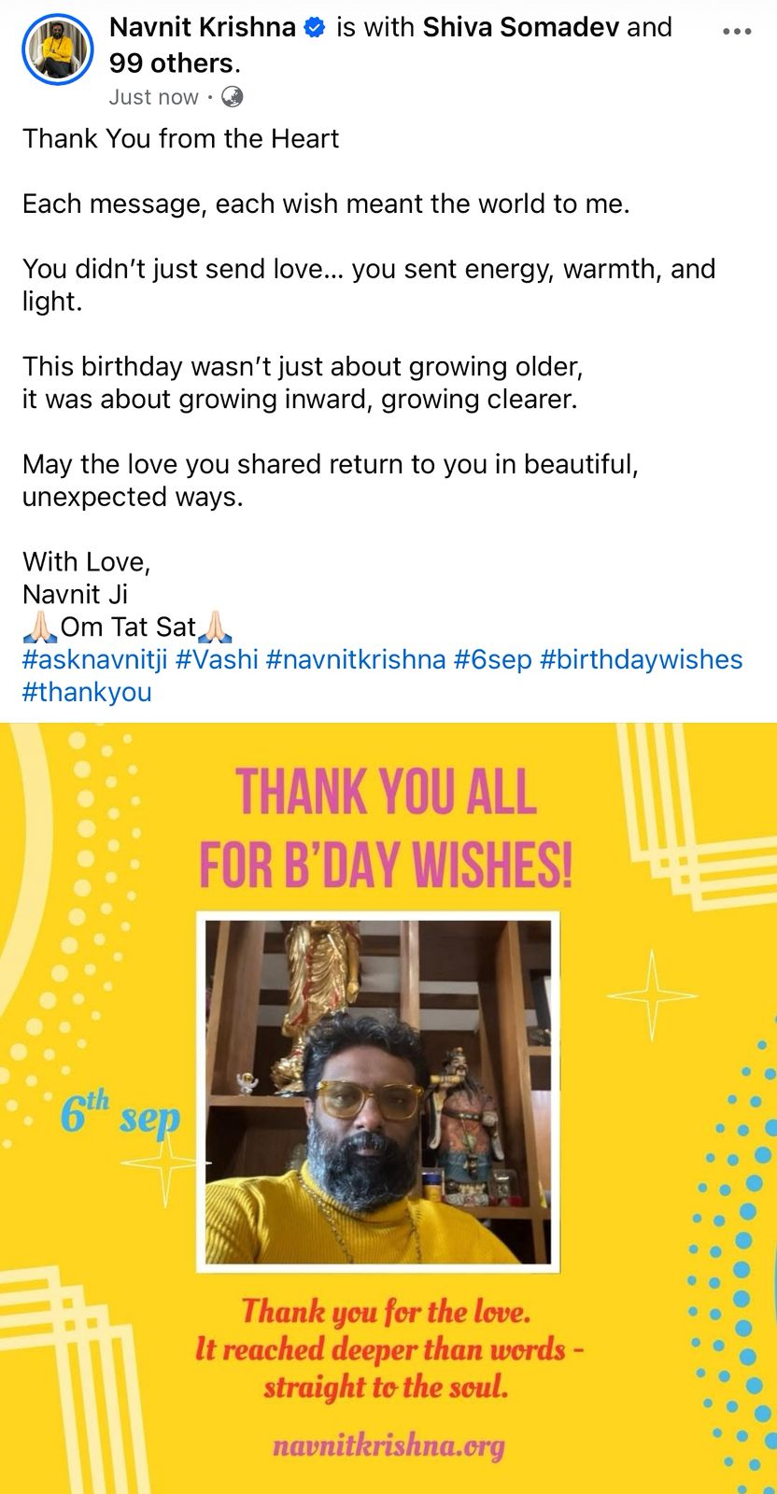Viewport: 777px width, 1494px height.
Task: Open the three-dot post options menu
Action: tap(737, 32)
